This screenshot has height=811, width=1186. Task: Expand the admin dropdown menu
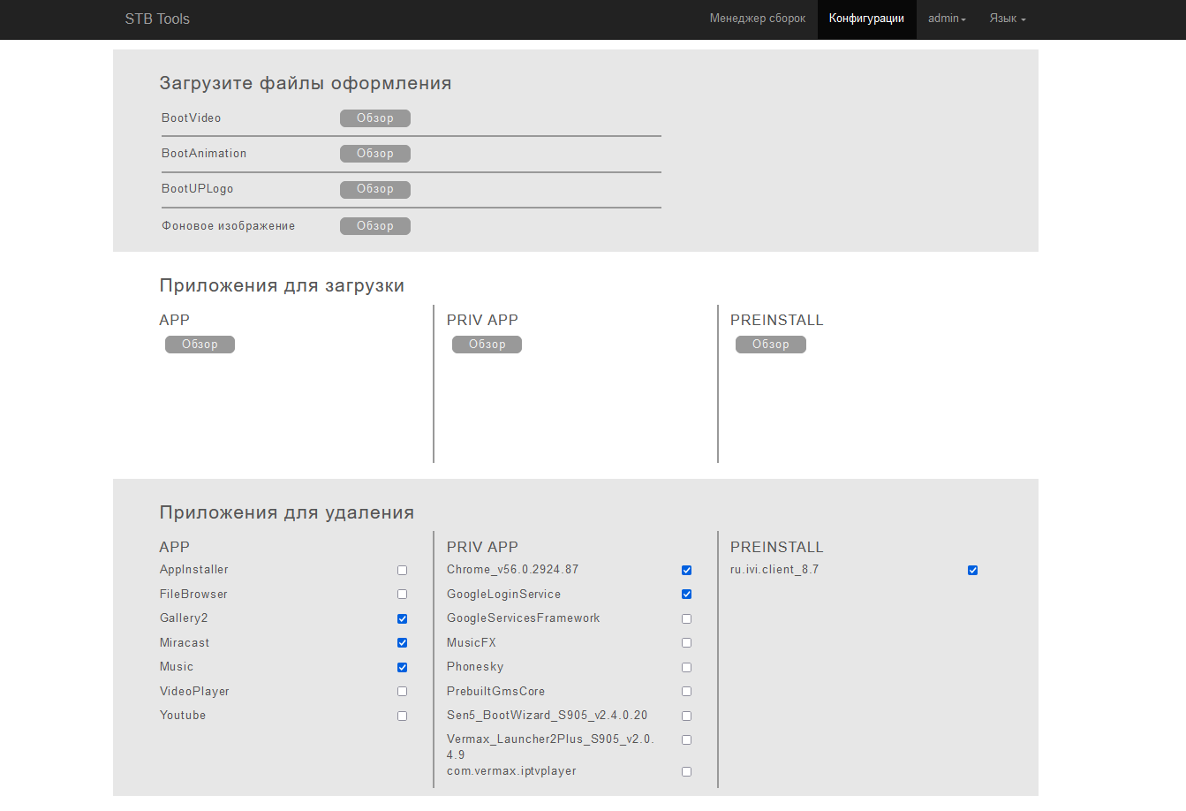pyautogui.click(x=947, y=19)
